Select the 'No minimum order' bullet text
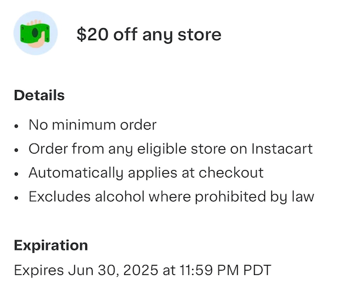Viewport: 338px width, 299px height. (x=93, y=125)
